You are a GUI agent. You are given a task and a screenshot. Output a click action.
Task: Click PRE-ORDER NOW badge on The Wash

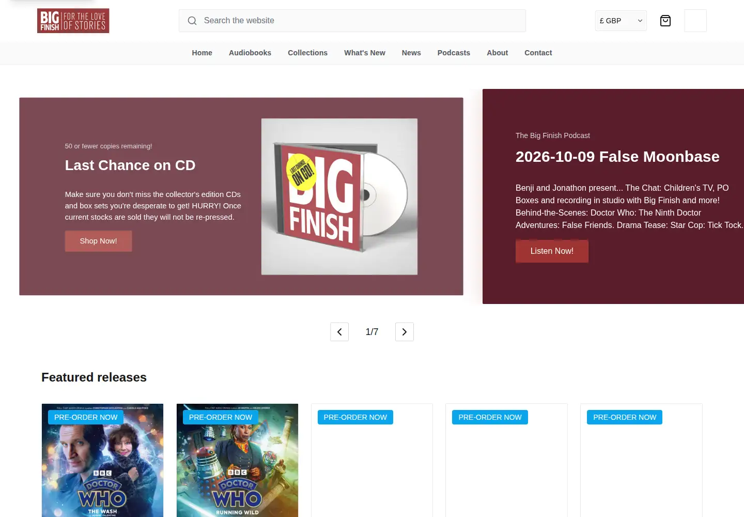coord(86,417)
